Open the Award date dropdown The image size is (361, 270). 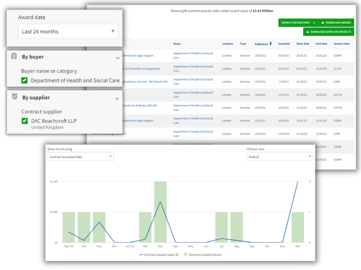click(68, 31)
